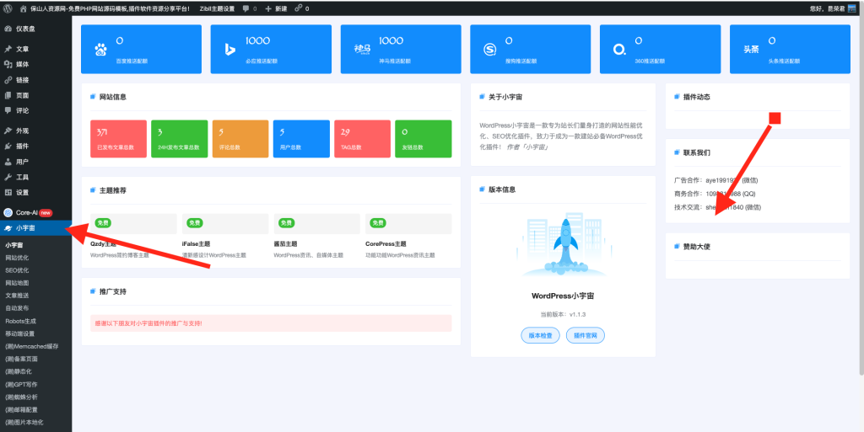Click the 头条 logo on quota card
This screenshot has height=432, width=864.
click(x=751, y=50)
